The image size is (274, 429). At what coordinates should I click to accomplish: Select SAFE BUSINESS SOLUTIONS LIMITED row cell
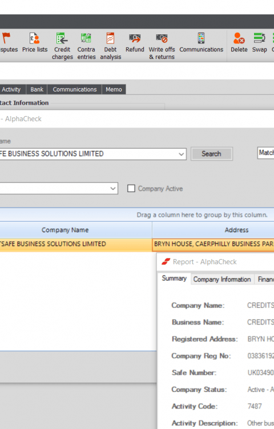click(x=75, y=244)
